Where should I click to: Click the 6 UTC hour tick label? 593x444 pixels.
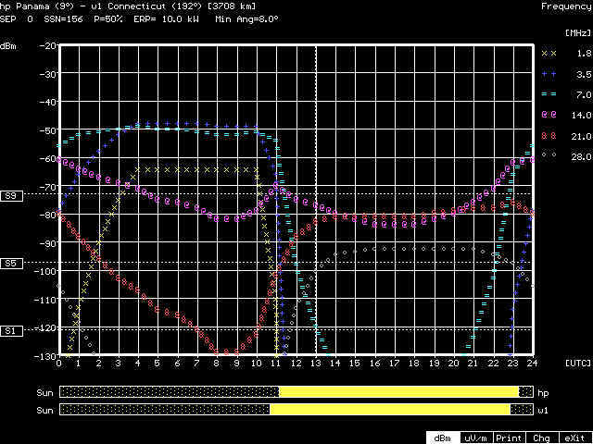pos(177,364)
